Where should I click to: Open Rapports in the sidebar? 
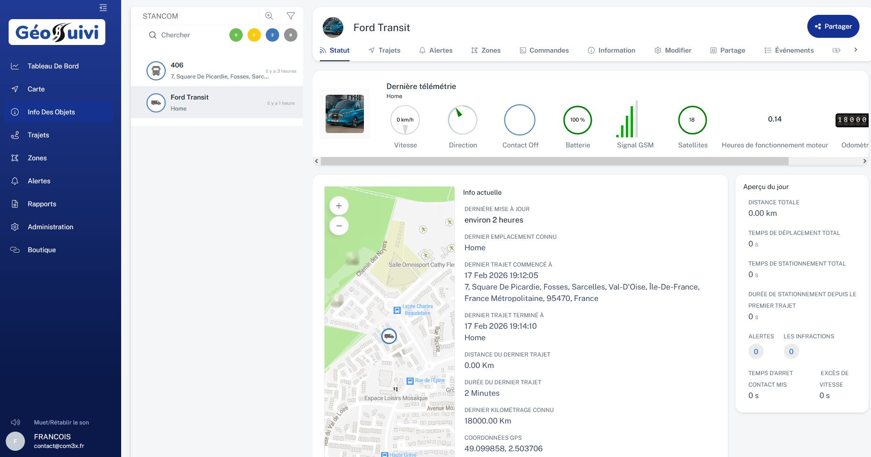tap(42, 204)
